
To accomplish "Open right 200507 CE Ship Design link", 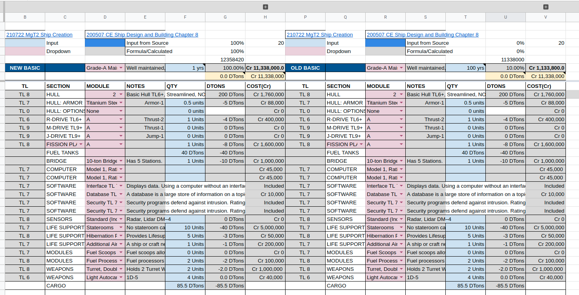I will tap(423, 35).
